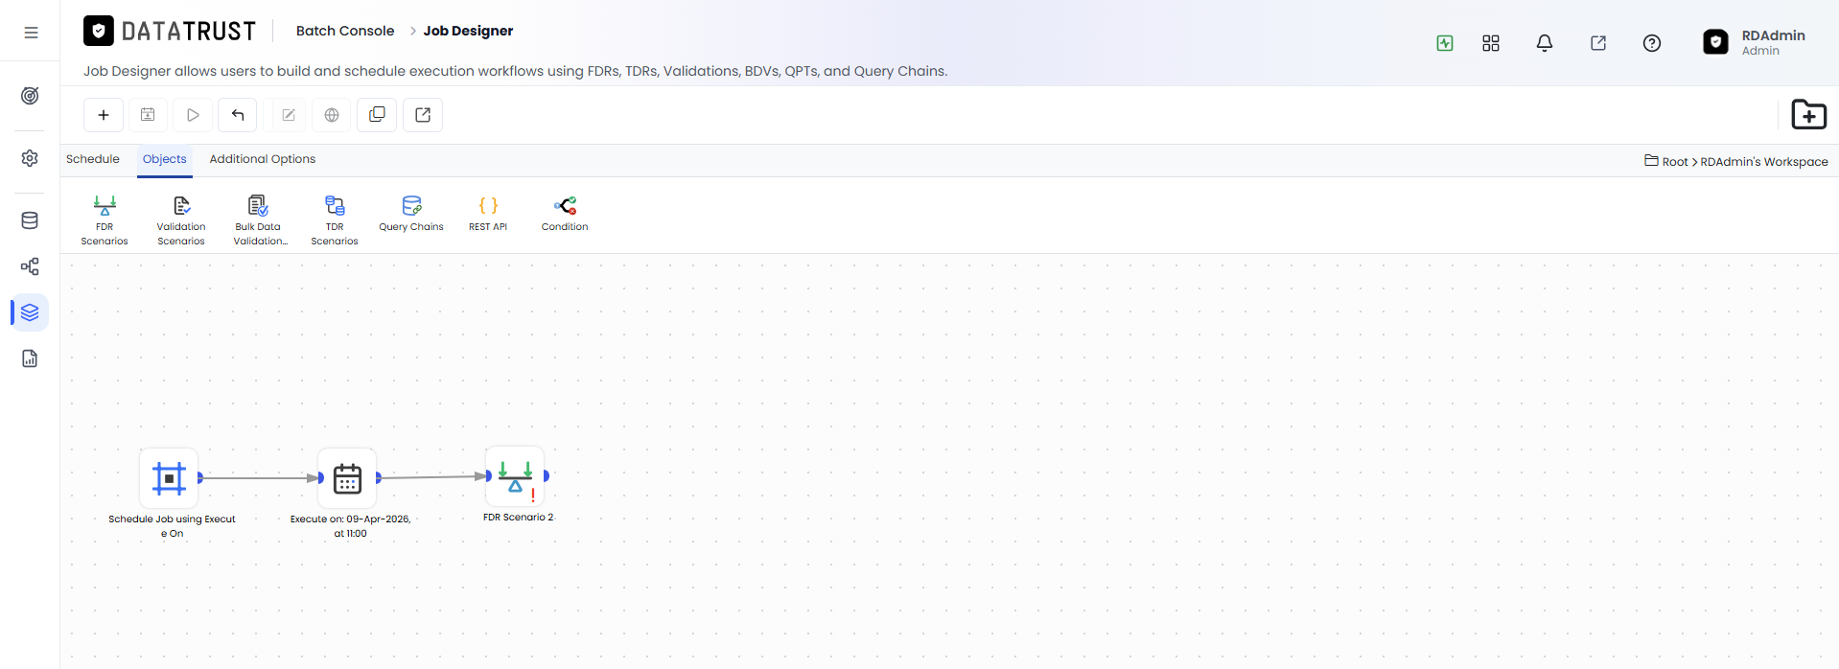The image size is (1839, 669).
Task: Open the RDAdmin user profile
Action: (1755, 42)
